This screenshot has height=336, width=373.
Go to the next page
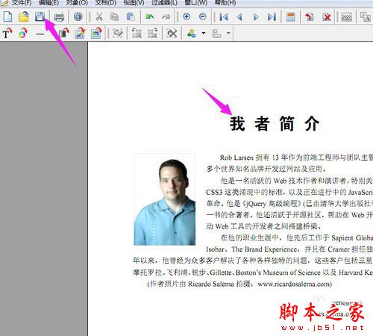click(256, 17)
